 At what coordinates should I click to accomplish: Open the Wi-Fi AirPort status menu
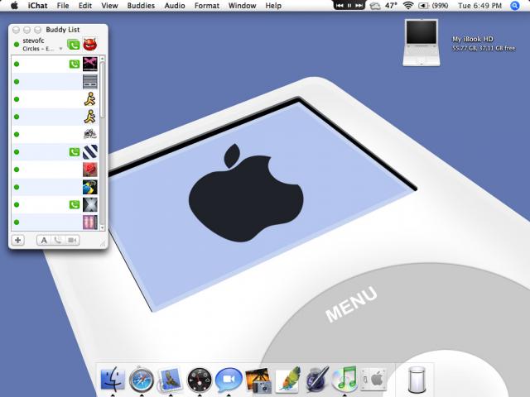coord(408,6)
